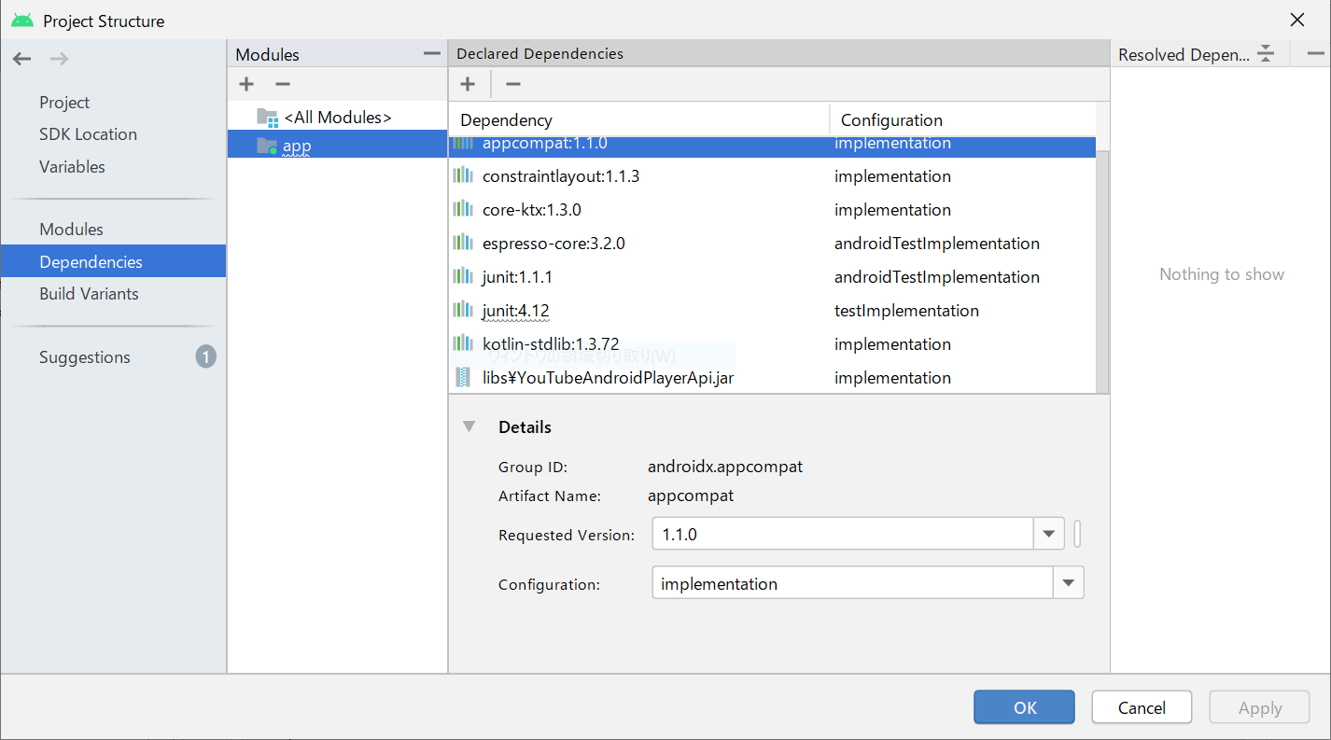Click implementation cell of core-ktx row

(892, 209)
